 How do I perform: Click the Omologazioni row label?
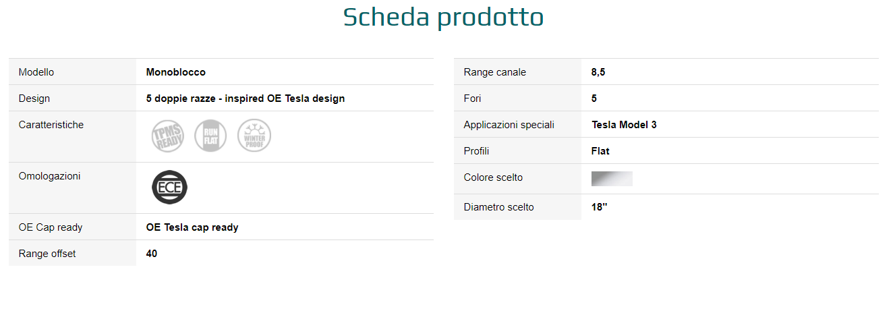(49, 176)
